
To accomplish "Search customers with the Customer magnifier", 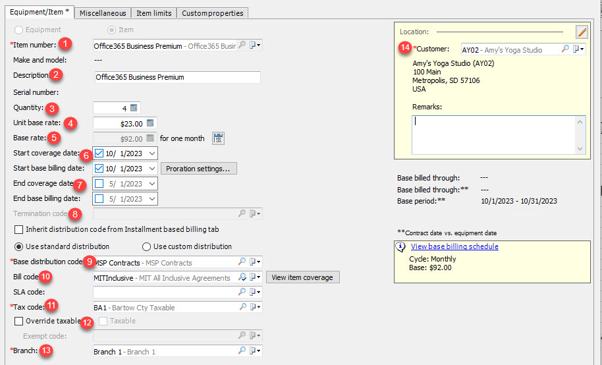I will (x=565, y=49).
